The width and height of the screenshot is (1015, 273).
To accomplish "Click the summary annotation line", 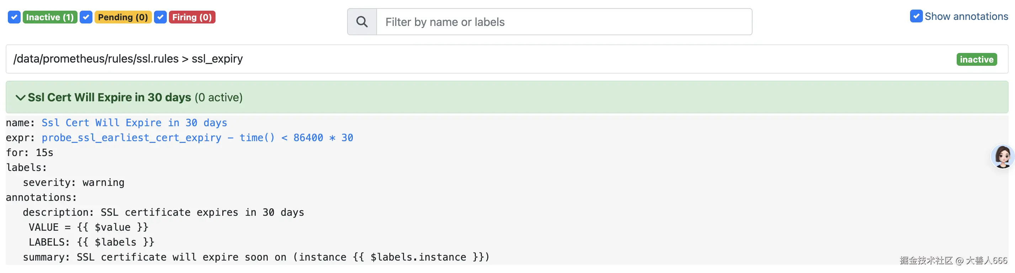I will point(256,257).
